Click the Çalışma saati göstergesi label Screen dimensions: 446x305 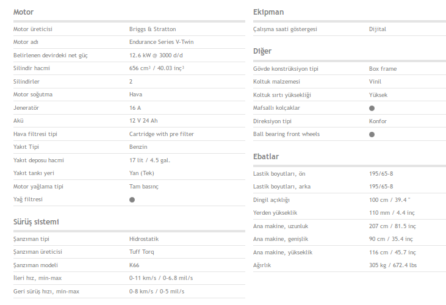(x=285, y=29)
